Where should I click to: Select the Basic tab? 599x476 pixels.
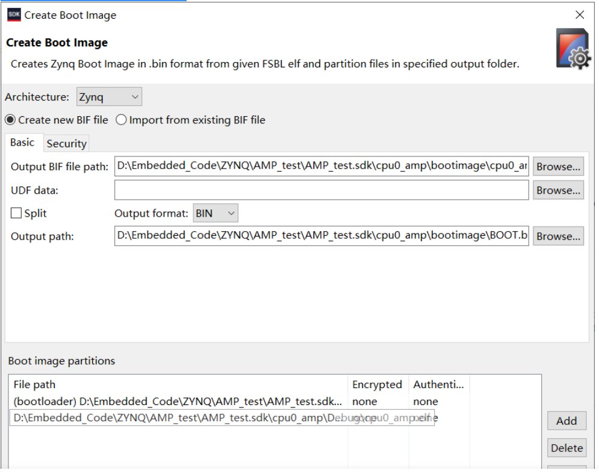pos(22,143)
